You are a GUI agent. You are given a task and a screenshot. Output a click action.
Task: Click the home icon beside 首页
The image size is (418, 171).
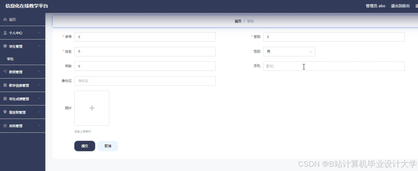tap(5, 19)
